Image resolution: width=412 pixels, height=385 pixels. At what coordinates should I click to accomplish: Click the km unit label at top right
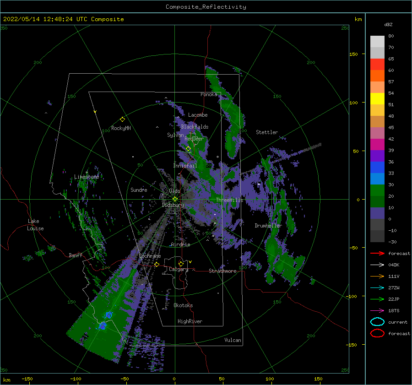(x=358, y=19)
